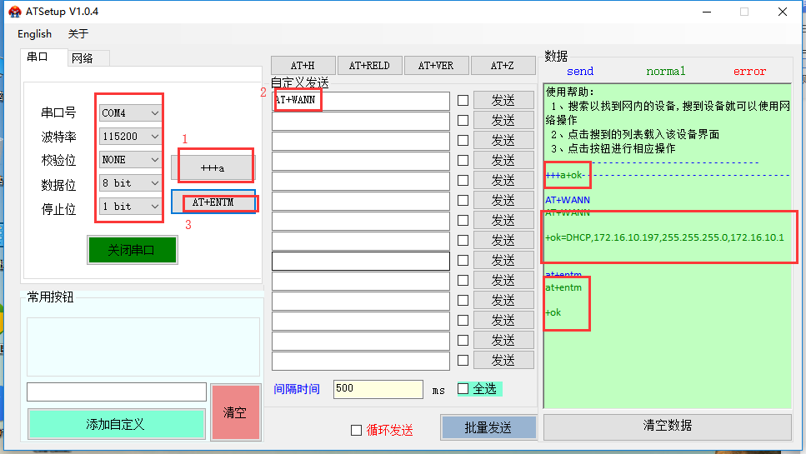Open the 关于 (About) menu
This screenshot has height=454, width=806.
pos(78,34)
